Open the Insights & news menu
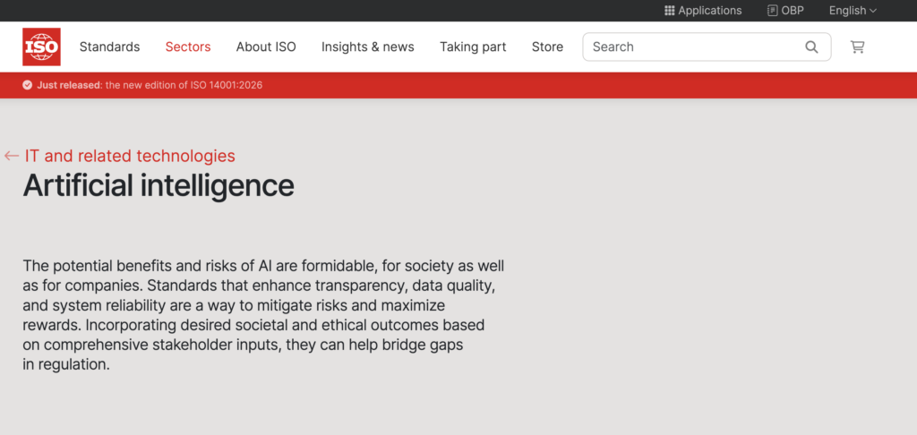The image size is (917, 435). tap(367, 47)
